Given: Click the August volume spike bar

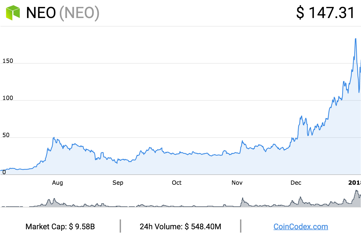Looking at the screenshot, I should [54, 202].
